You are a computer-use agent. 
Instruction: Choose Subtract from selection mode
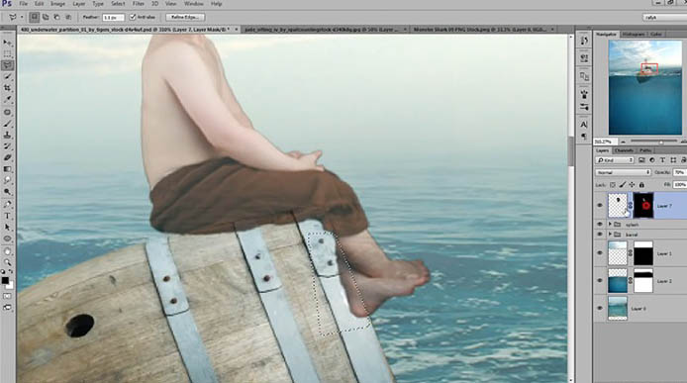tap(57, 17)
